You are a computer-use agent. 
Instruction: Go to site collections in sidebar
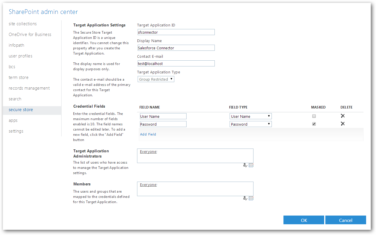[x=23, y=24]
